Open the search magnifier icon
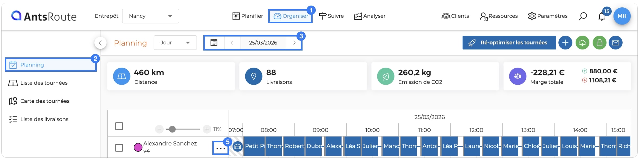 [583, 16]
